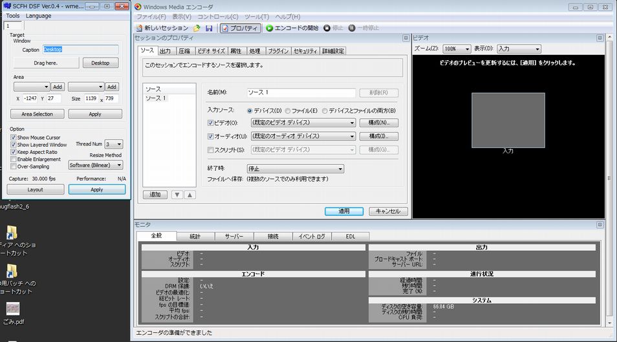The height and width of the screenshot is (342, 617).
Task: Move the source down with the down arrow
Action: pyautogui.click(x=177, y=195)
